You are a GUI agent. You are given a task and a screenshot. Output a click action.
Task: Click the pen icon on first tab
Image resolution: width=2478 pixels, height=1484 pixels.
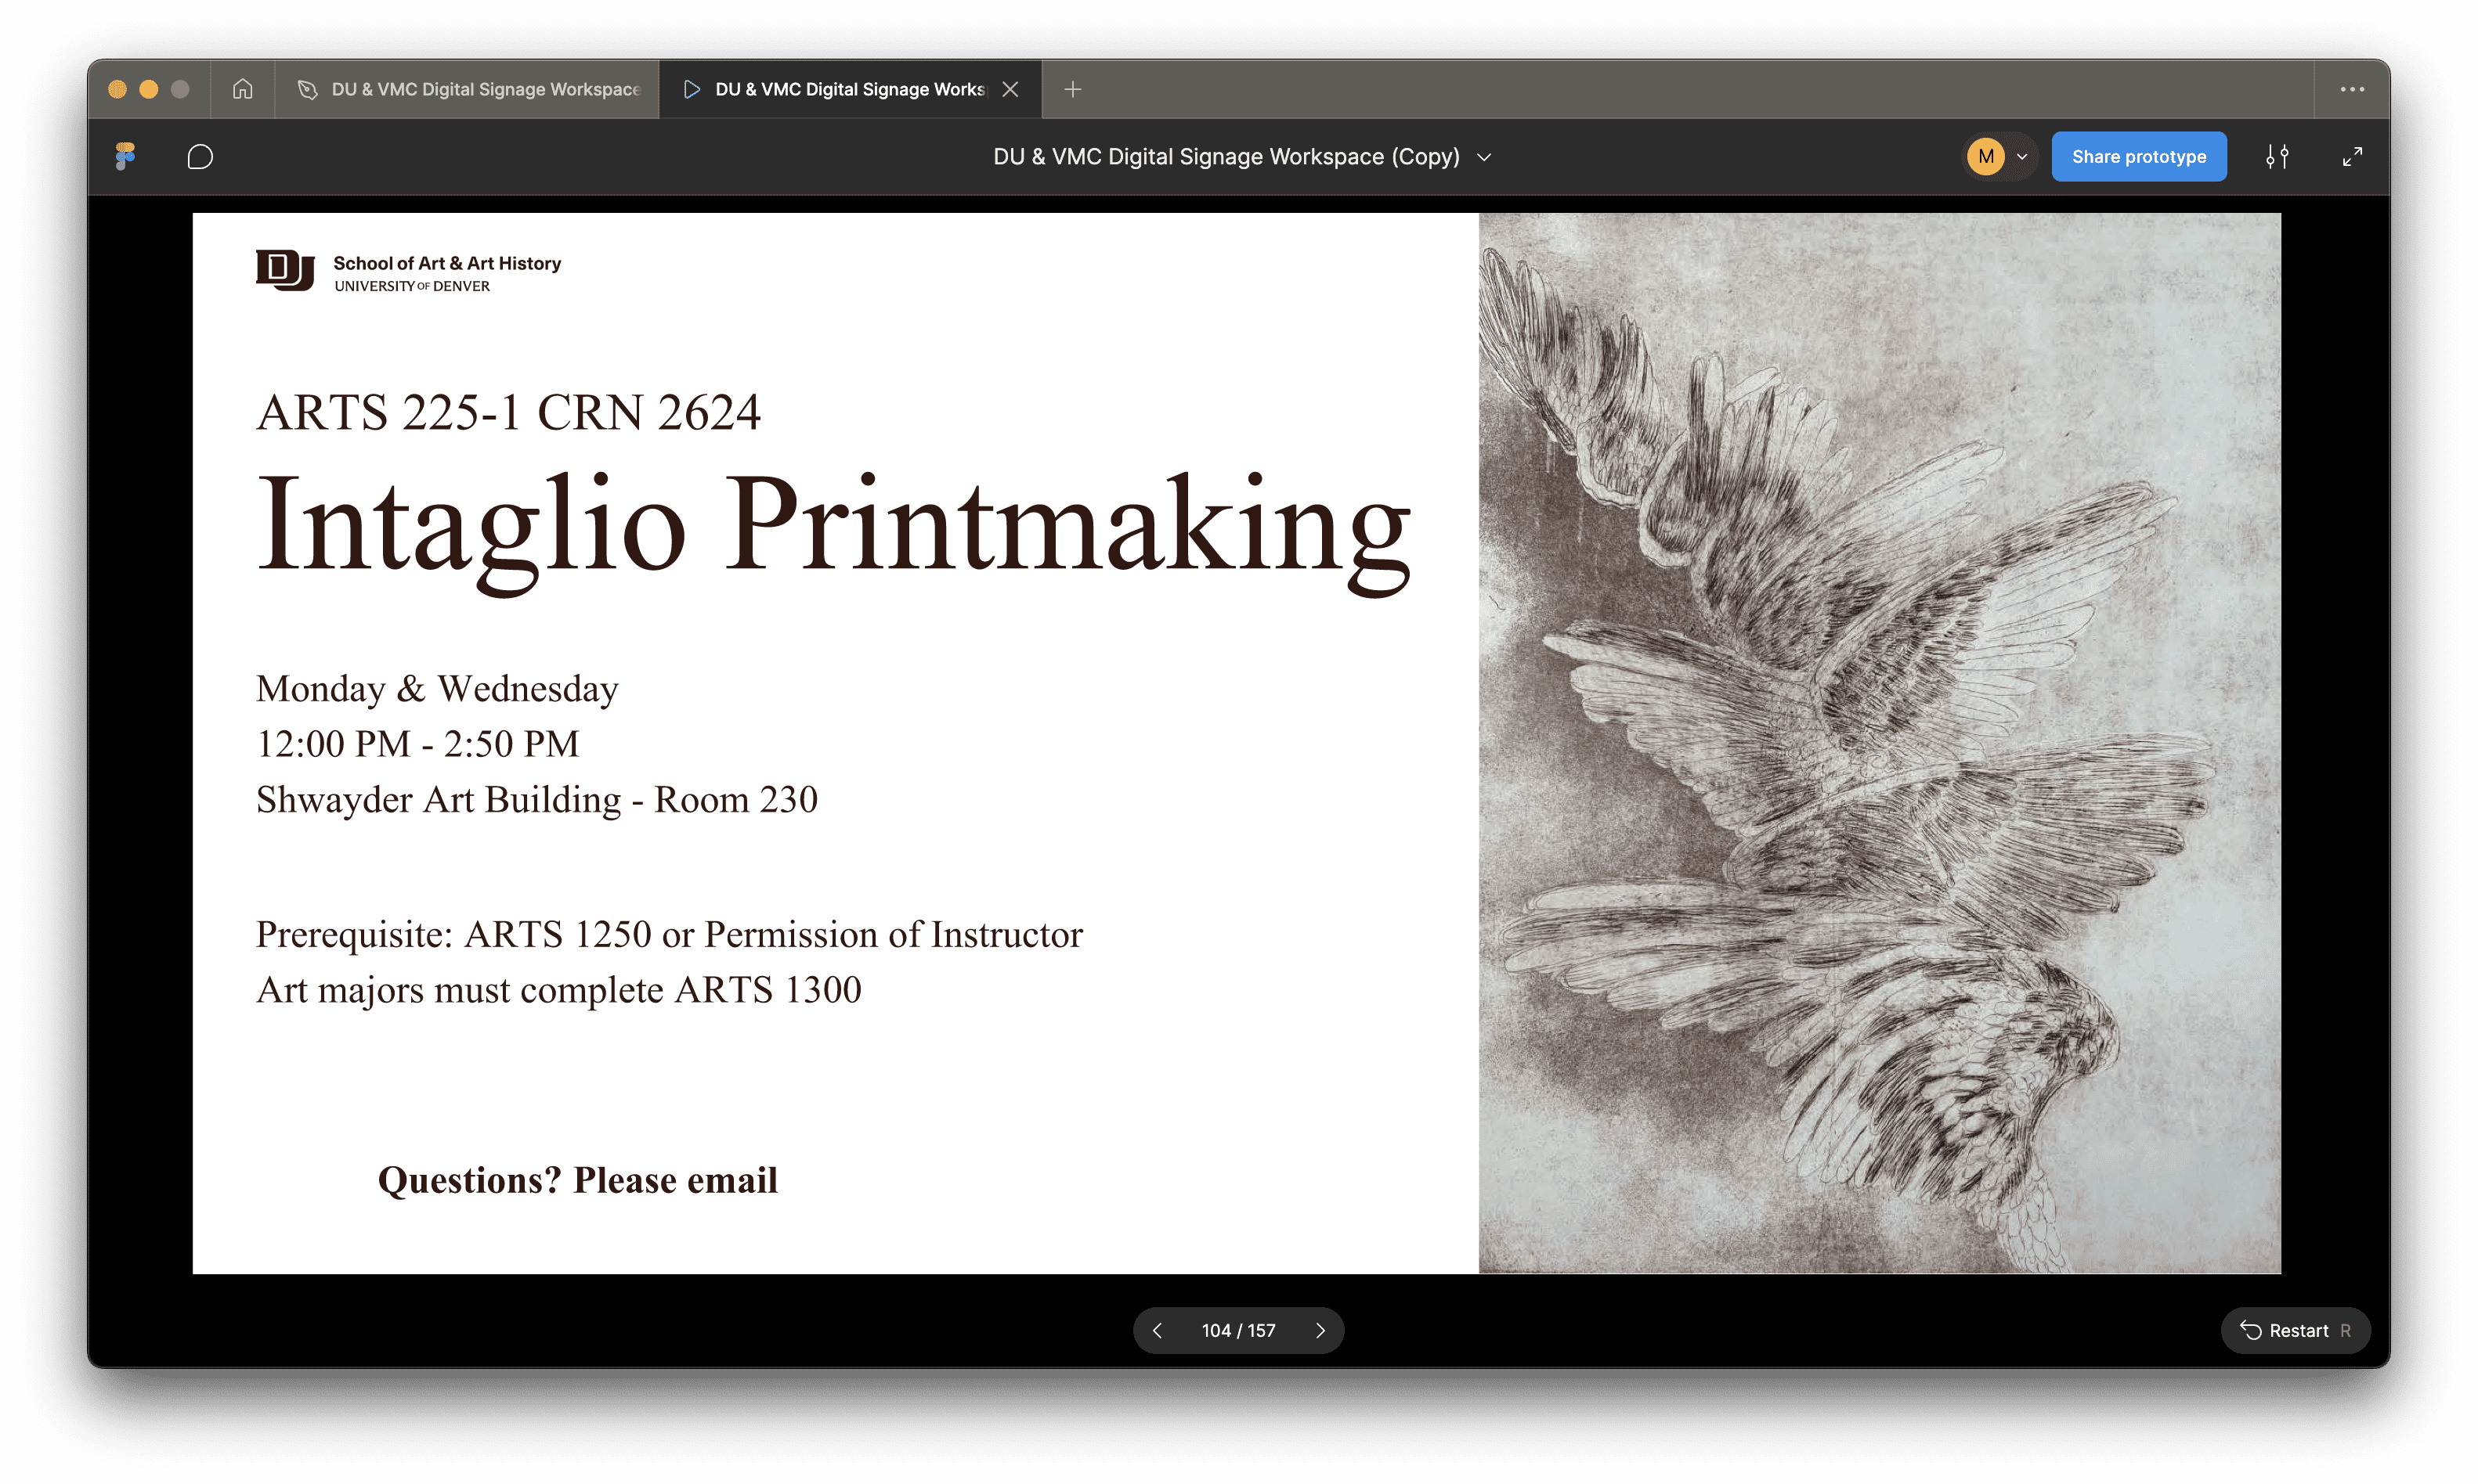coord(307,89)
